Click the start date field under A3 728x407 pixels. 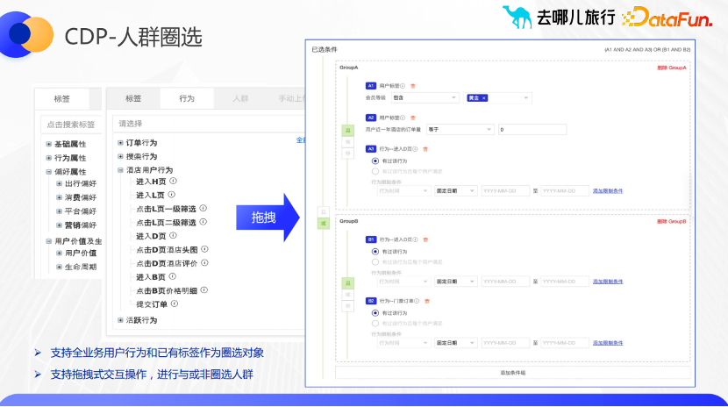505,190
